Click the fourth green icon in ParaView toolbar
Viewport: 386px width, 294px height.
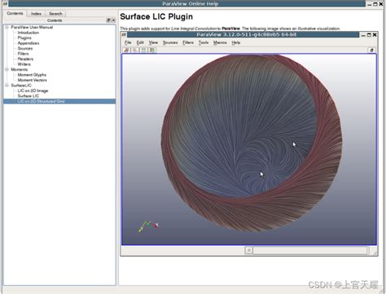[152, 50]
